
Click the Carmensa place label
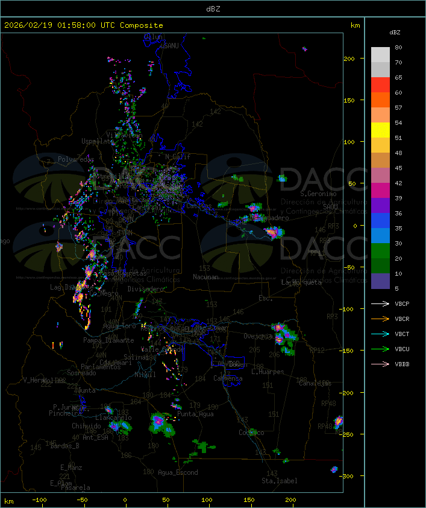coord(228,378)
